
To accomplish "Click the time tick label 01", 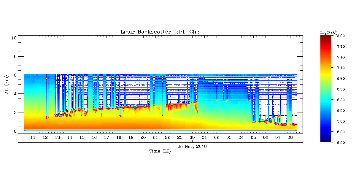I will [x=204, y=138].
